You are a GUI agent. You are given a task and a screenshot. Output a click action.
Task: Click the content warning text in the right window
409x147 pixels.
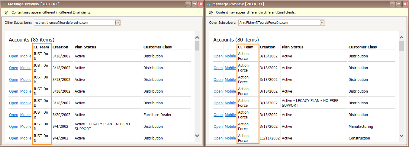tap(256, 12)
